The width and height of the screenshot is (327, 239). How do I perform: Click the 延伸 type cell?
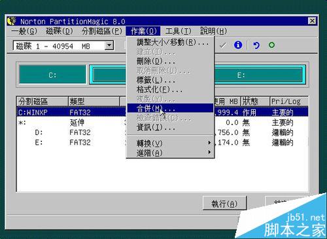point(77,122)
